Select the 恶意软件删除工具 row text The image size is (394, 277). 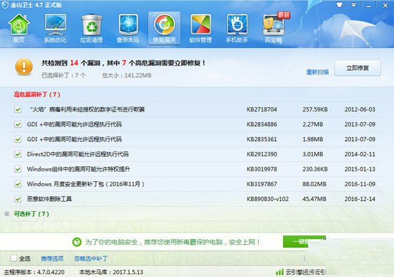[x=49, y=199]
